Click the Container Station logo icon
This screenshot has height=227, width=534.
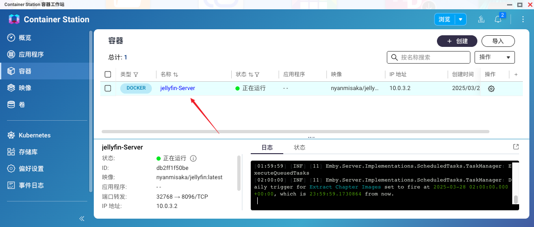pyautogui.click(x=14, y=19)
